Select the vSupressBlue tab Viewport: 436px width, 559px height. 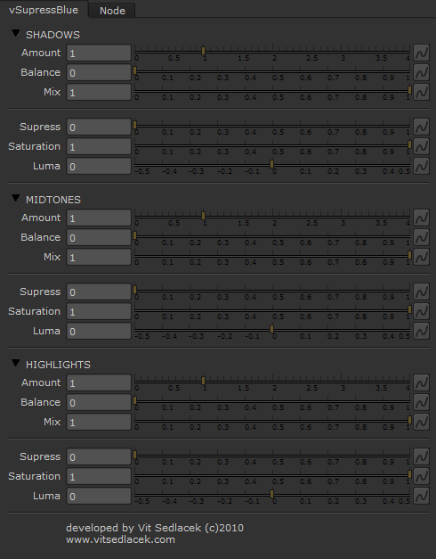(x=44, y=10)
